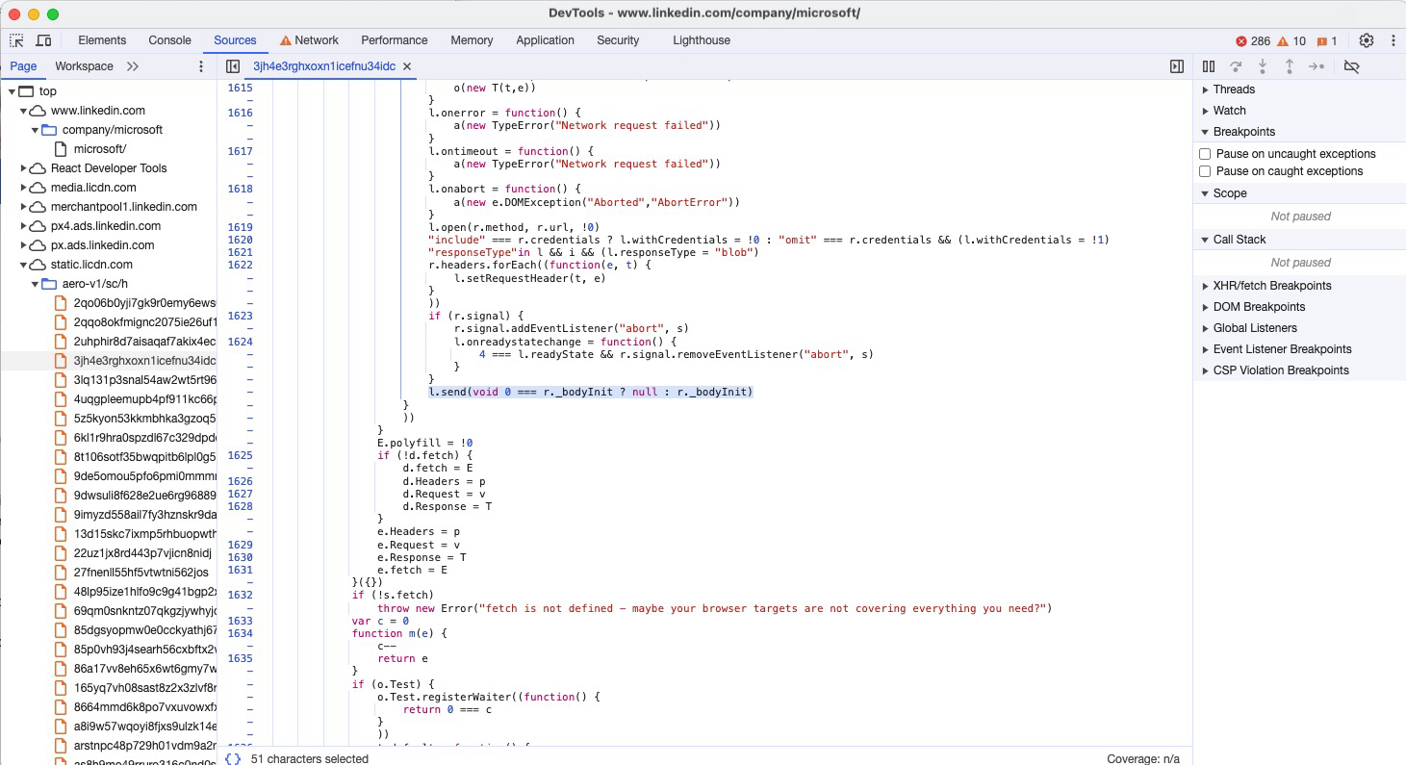This screenshot has height=765, width=1406.
Task: Enable Pause on caught exceptions
Action: 1205,171
